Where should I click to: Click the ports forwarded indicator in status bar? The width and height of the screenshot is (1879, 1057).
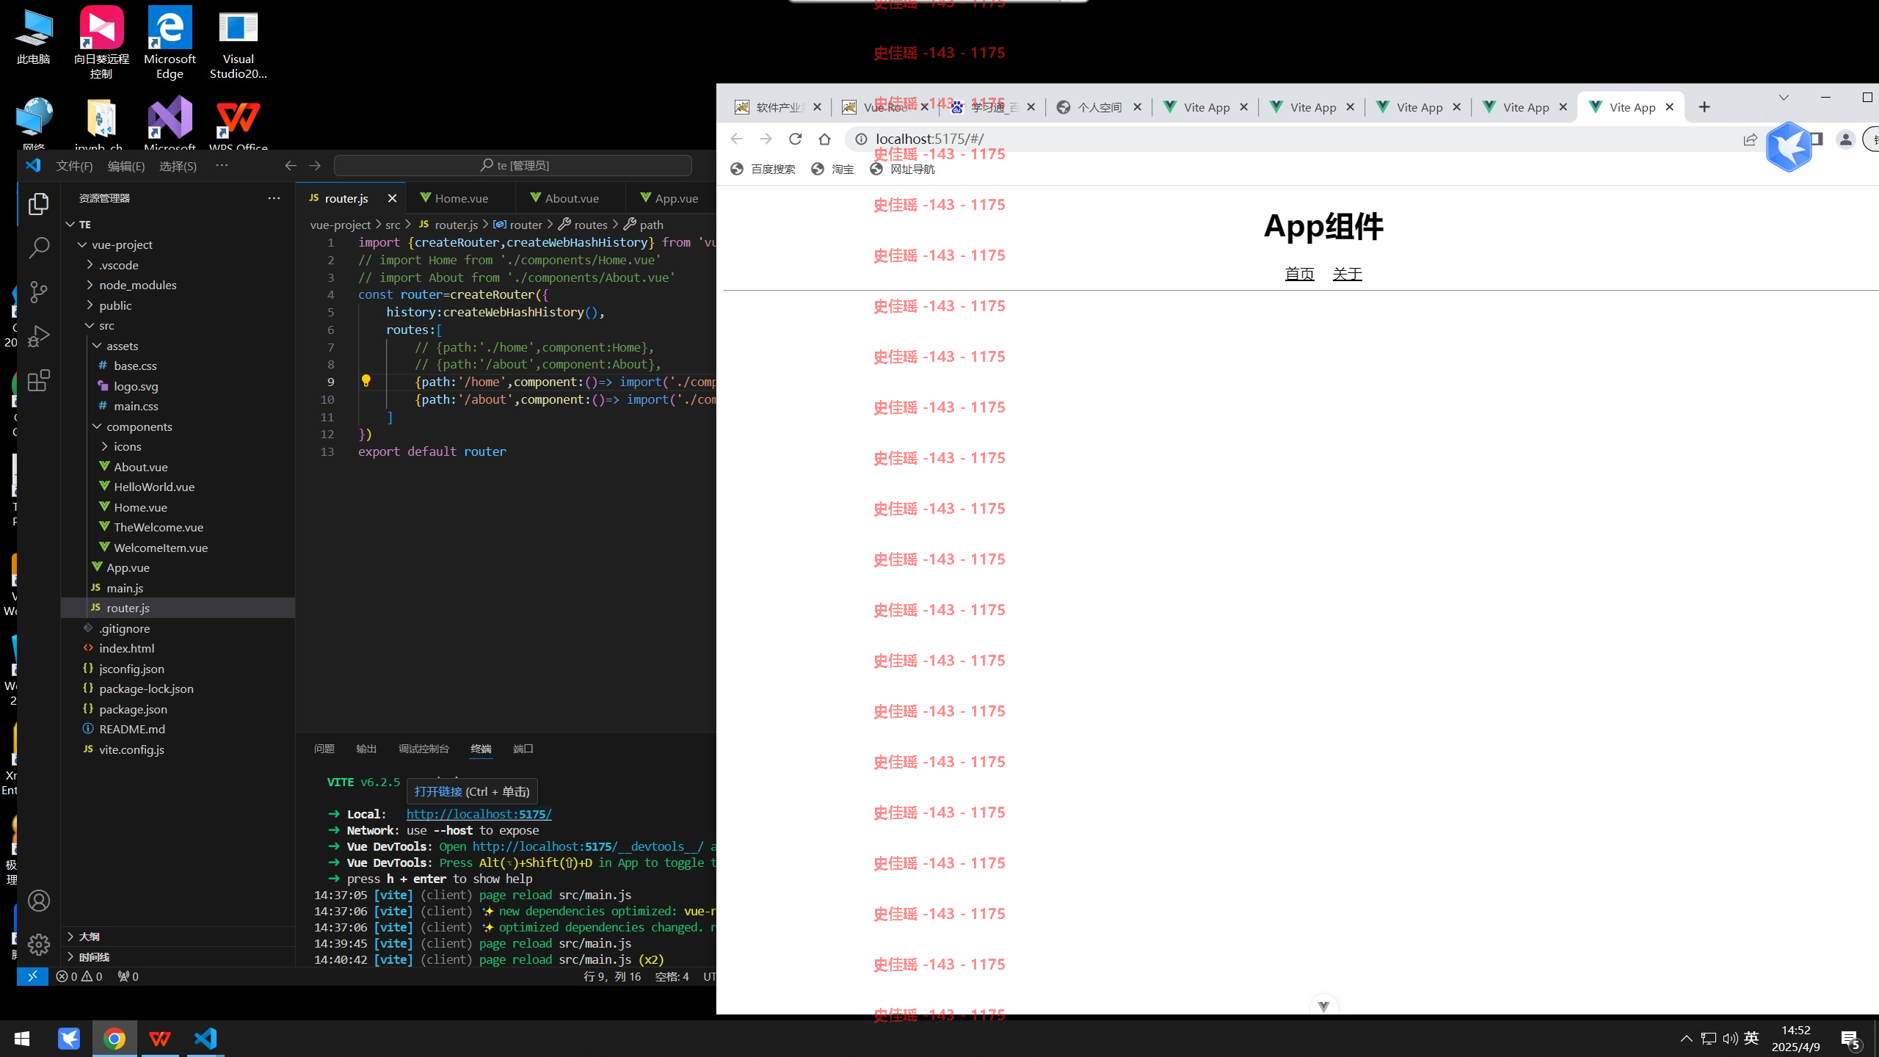pos(128,976)
